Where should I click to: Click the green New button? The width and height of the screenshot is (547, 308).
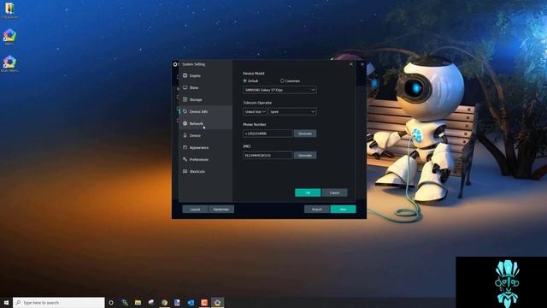[344, 209]
